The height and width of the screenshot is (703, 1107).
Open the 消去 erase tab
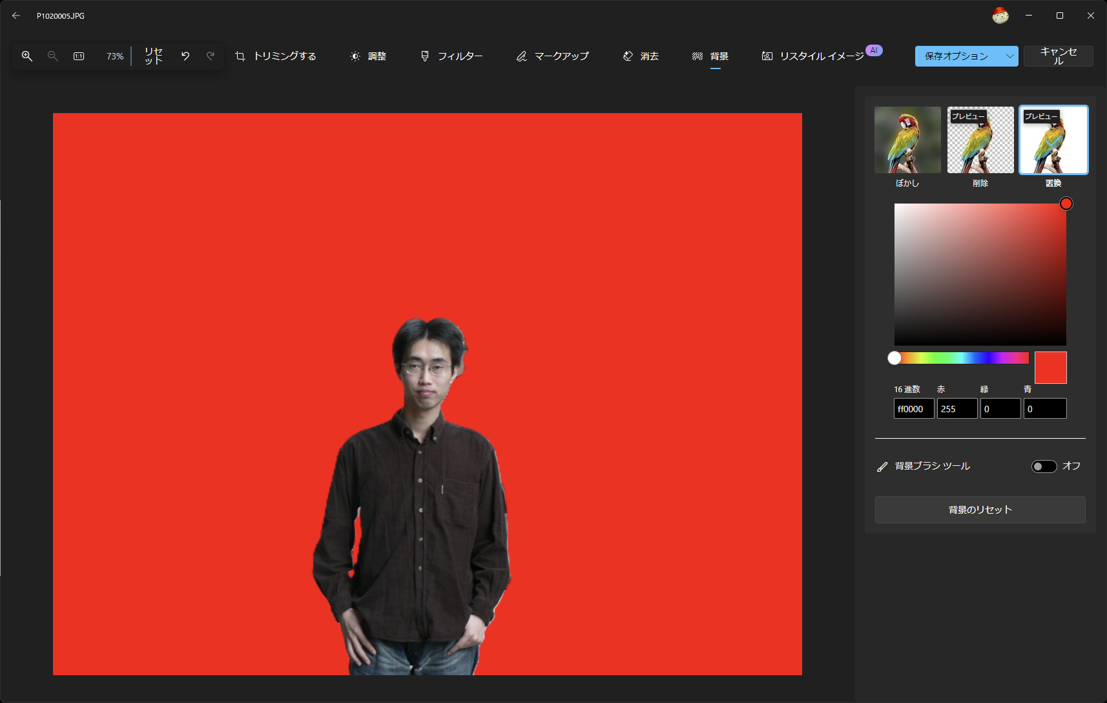click(x=641, y=56)
